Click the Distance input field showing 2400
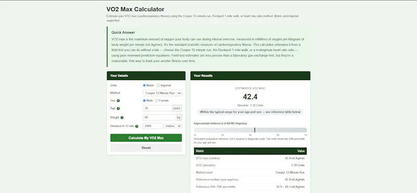Image resolution: width=417 pixels, height=193 pixels. pyautogui.click(x=153, y=126)
